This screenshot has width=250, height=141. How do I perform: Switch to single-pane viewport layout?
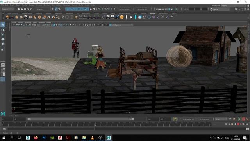pyautogui.click(x=3, y=65)
